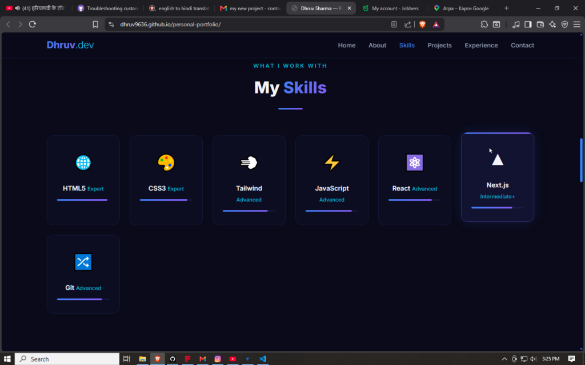Open Instagram from taskbar
The width and height of the screenshot is (585, 365).
point(218,359)
